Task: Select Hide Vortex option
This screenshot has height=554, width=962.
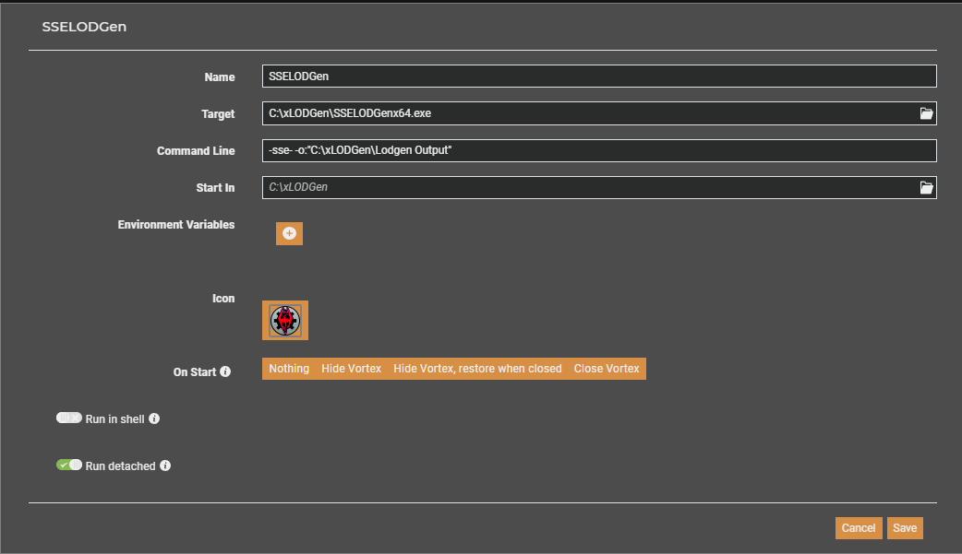Action: 351,369
